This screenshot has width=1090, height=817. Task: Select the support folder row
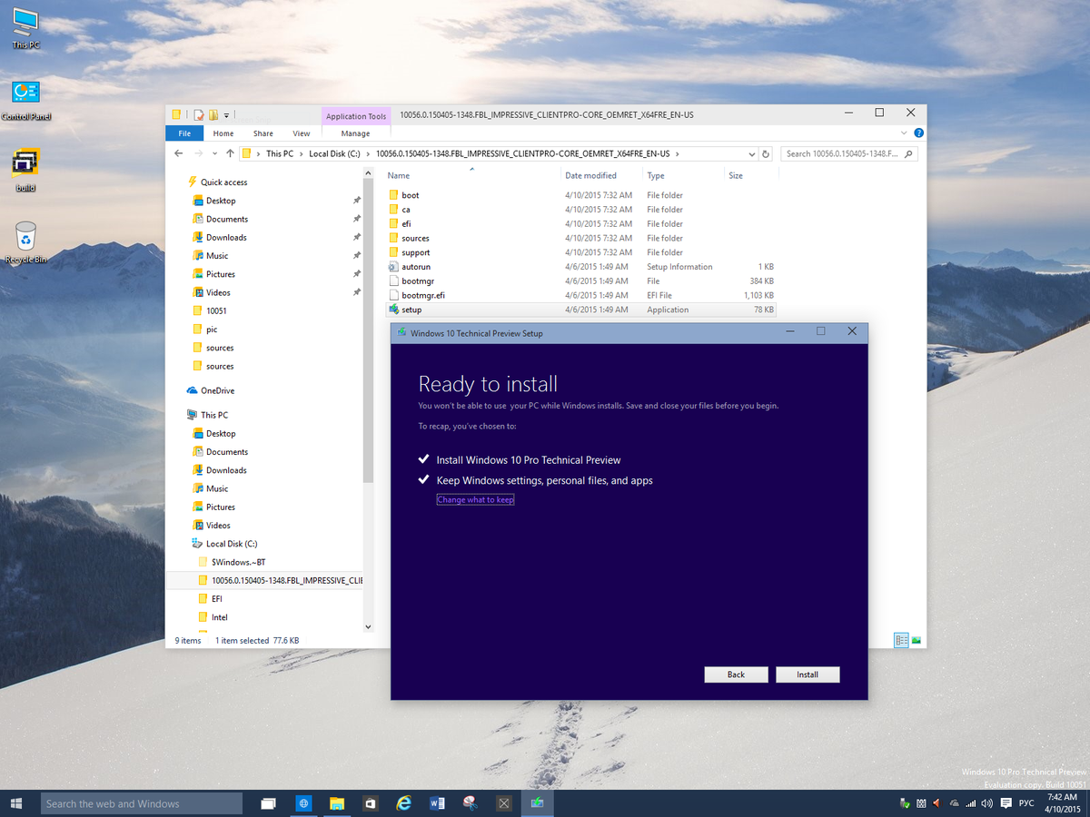[581, 252]
